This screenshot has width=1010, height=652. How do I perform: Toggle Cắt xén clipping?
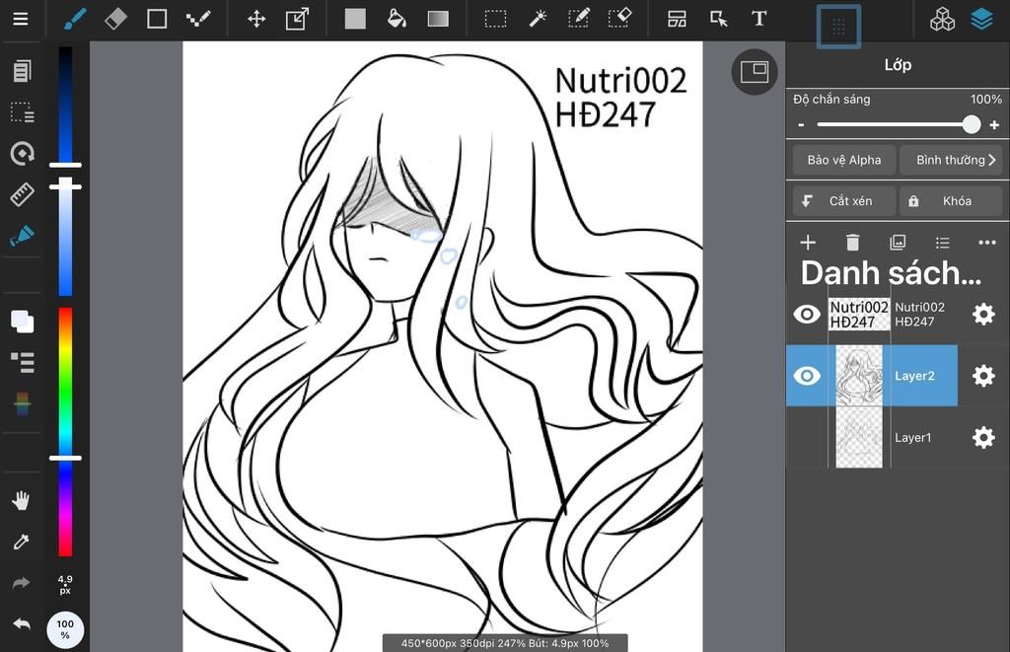pos(844,201)
